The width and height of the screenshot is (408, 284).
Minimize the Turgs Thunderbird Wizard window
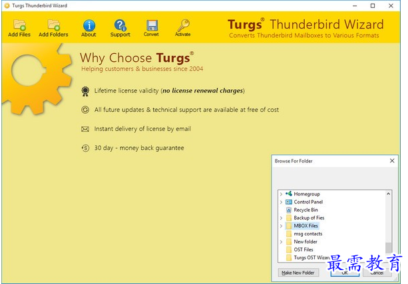355,6
